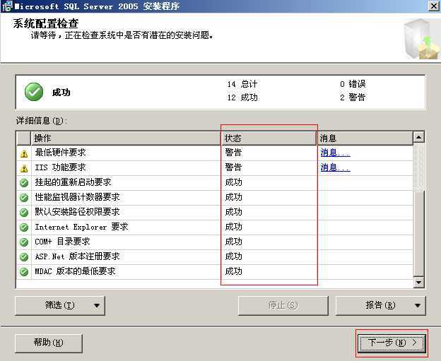Click the list scrollbar down arrow
Screen dimensions: 441x361
(419, 282)
